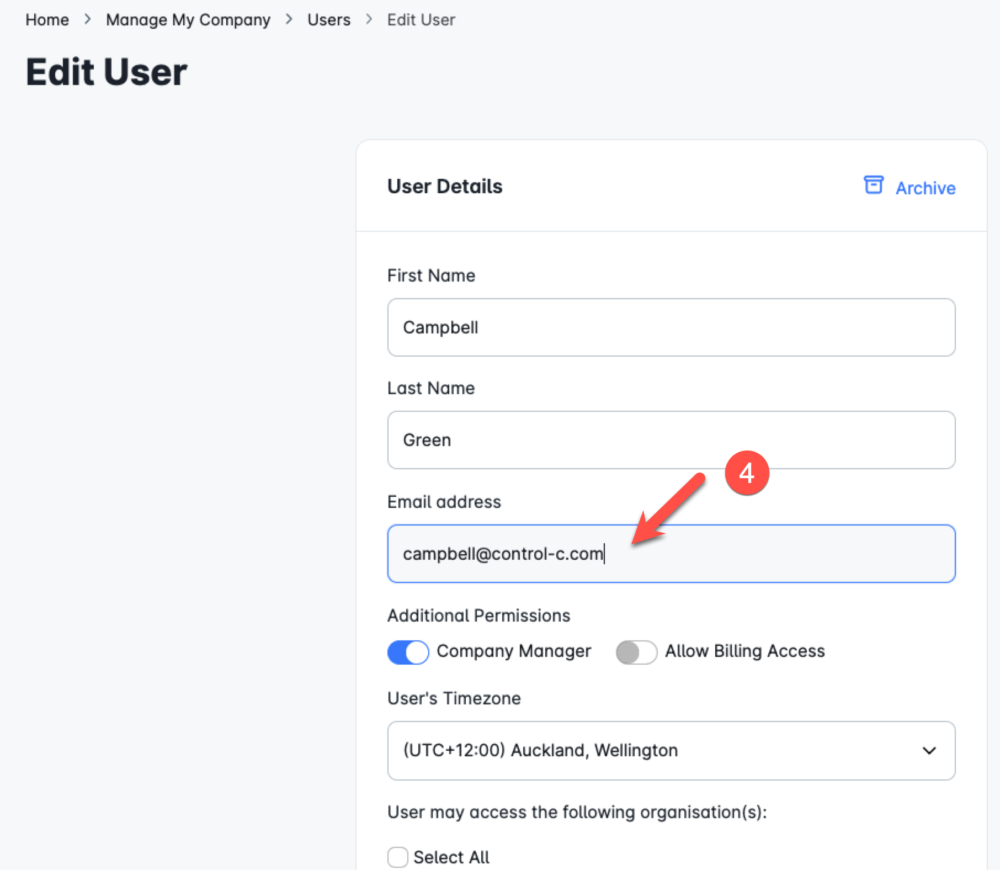Click the Archive box icon

click(x=873, y=185)
